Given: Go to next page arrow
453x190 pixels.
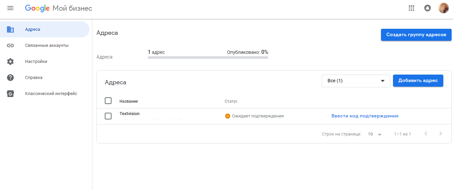Looking at the screenshot, I should click(x=441, y=134).
